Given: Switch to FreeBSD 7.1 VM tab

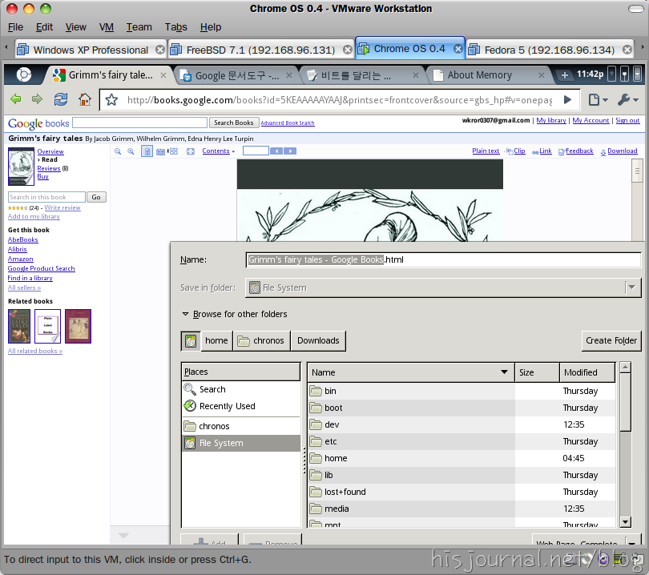Looking at the screenshot, I should (261, 50).
